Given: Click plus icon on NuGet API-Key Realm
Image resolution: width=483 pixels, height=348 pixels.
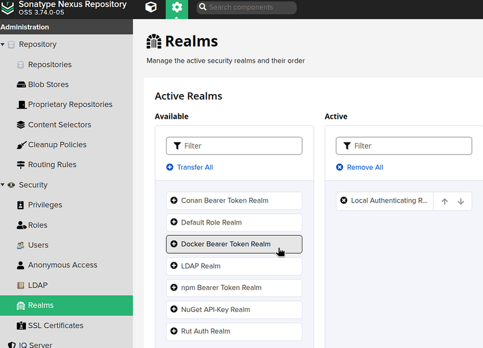Looking at the screenshot, I should click(x=174, y=309).
